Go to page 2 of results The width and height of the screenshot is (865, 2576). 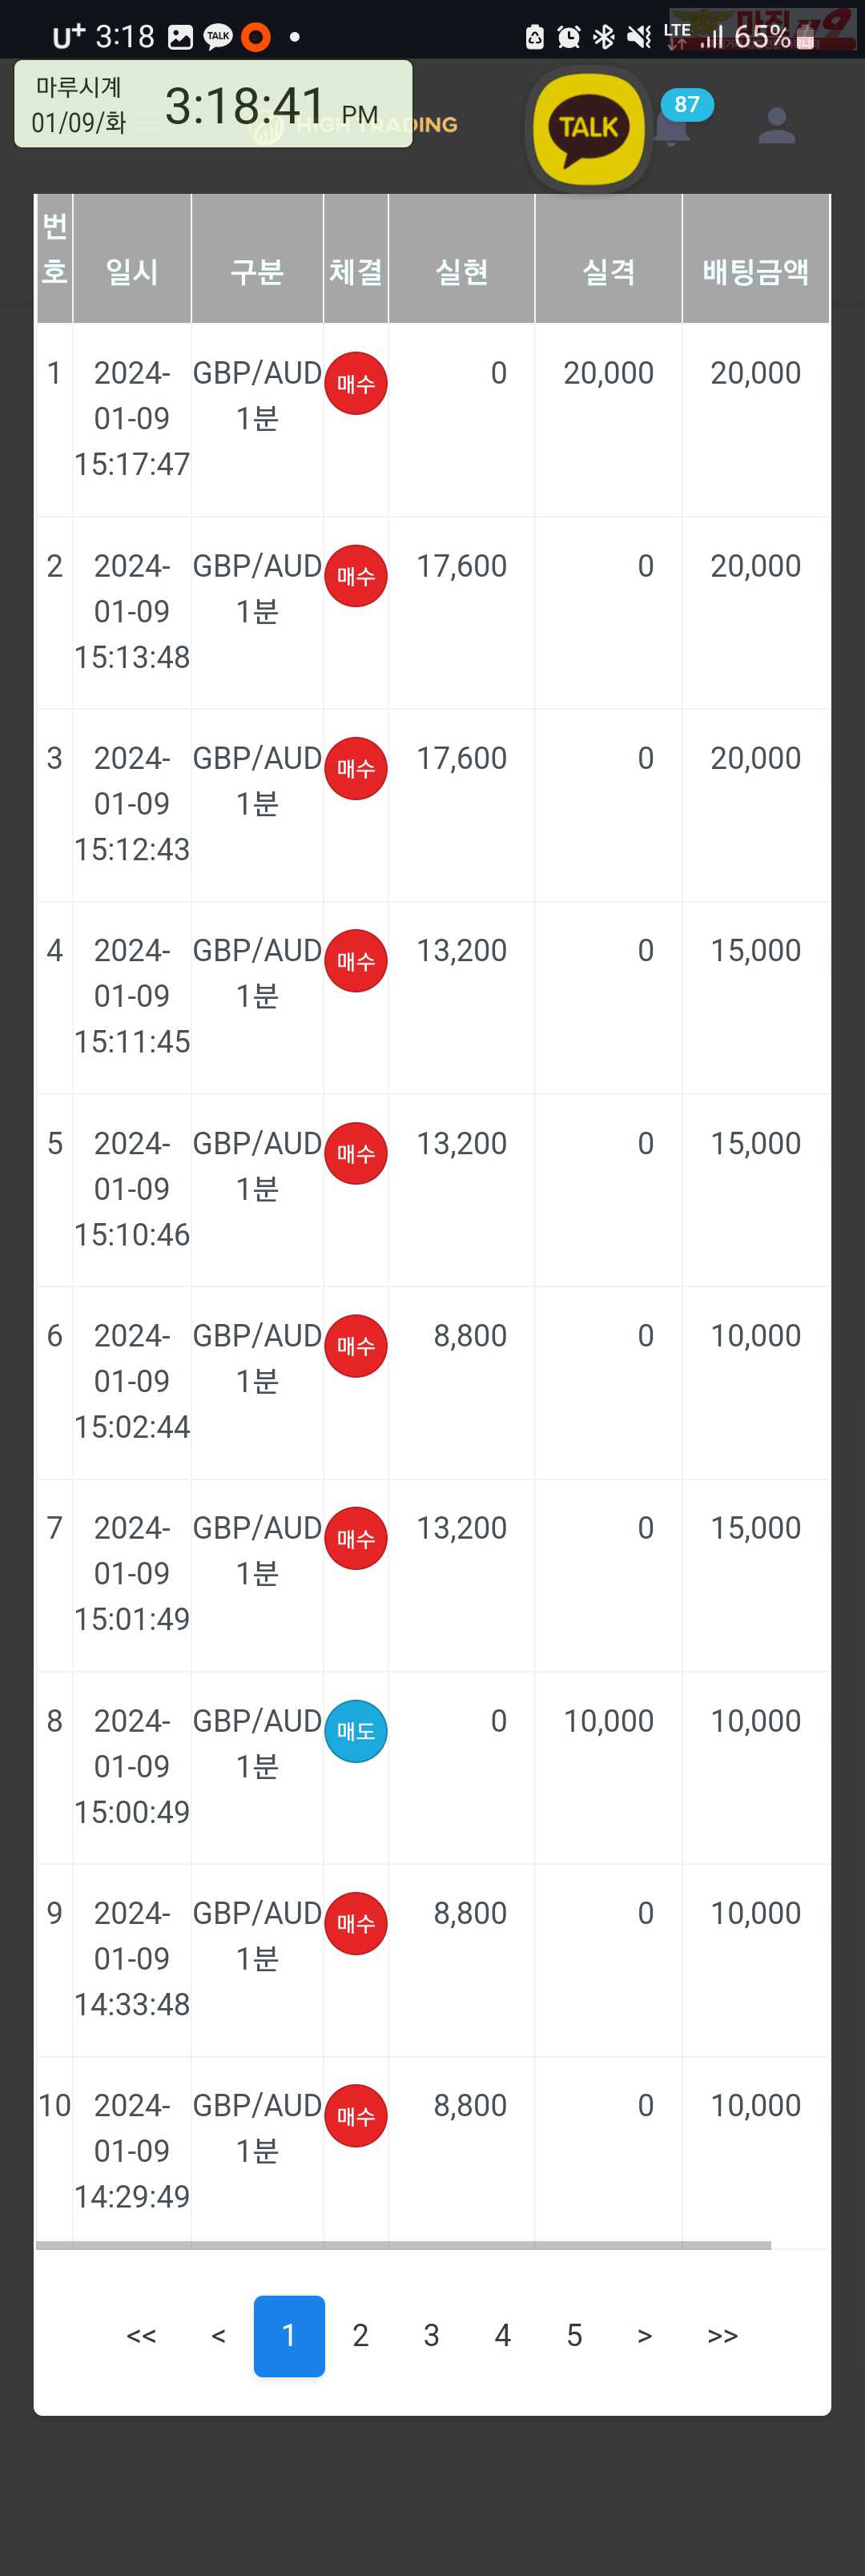(x=360, y=2336)
